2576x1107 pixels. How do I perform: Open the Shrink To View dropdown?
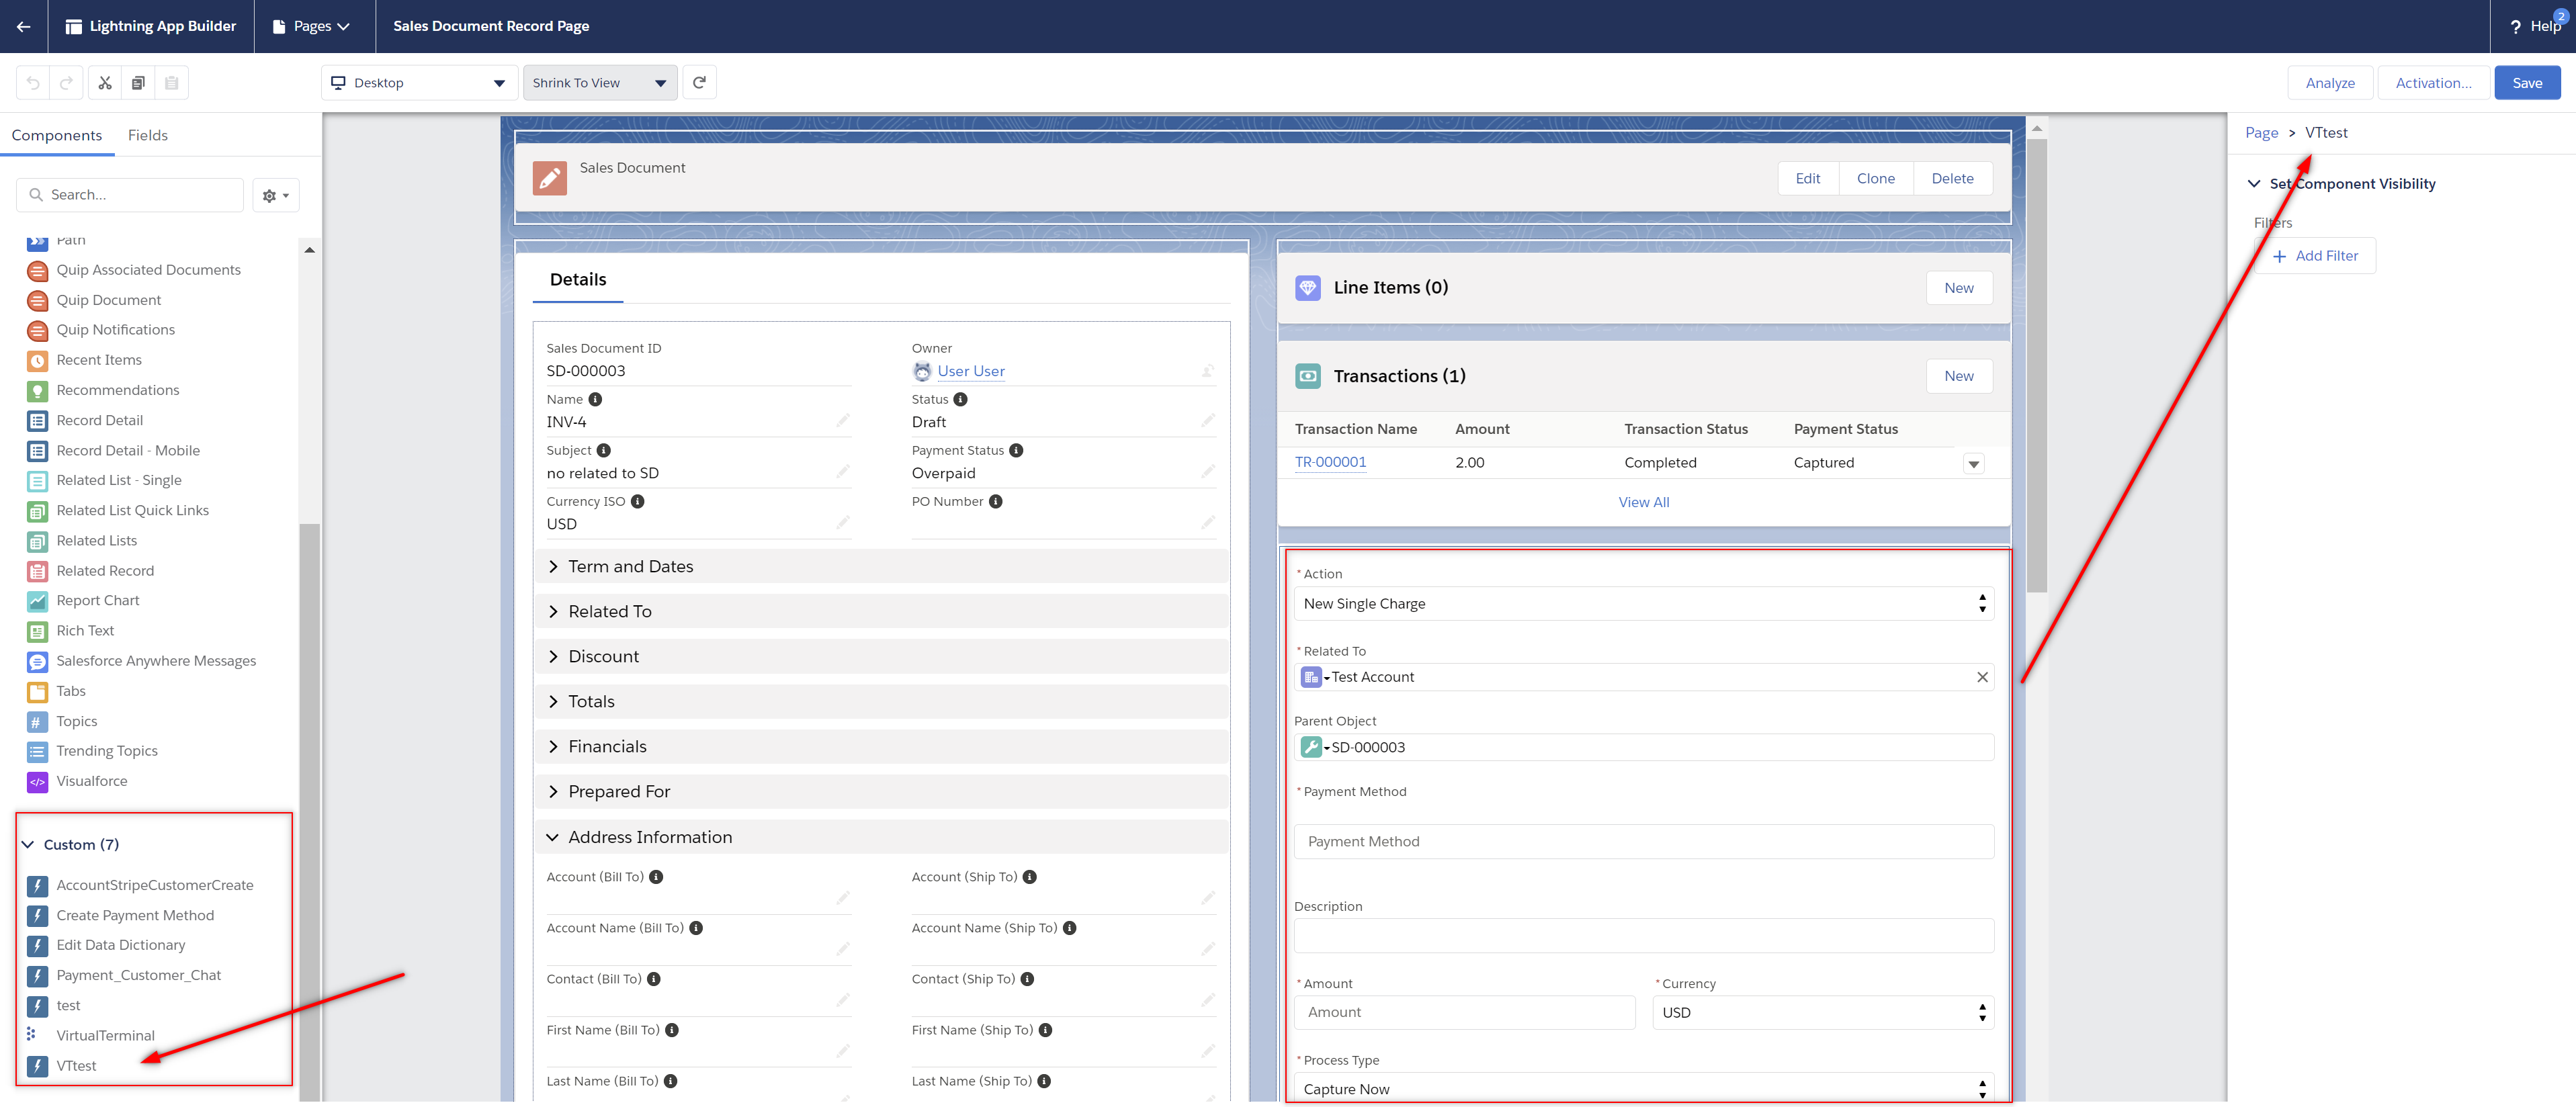pos(599,83)
